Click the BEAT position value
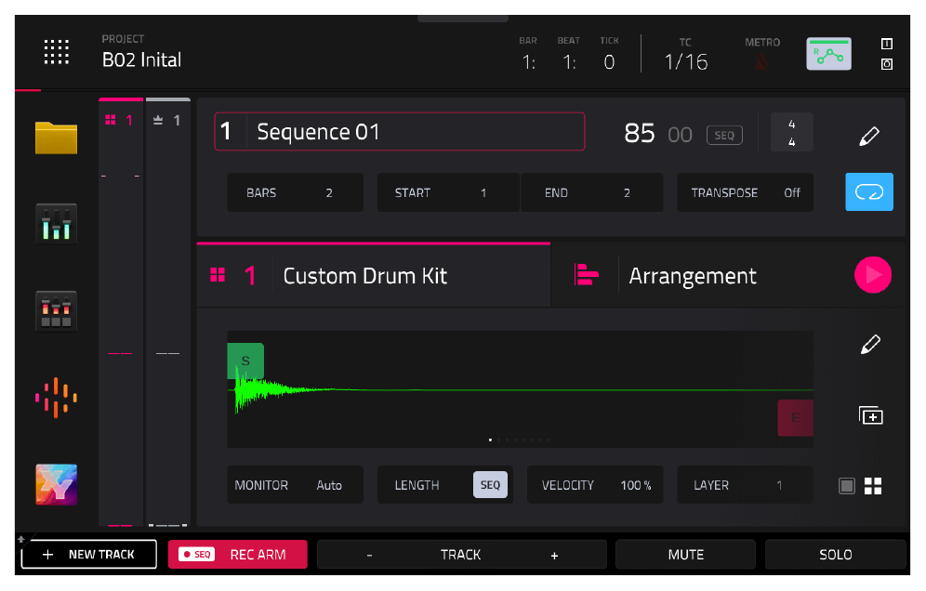926x591 pixels. [x=569, y=62]
